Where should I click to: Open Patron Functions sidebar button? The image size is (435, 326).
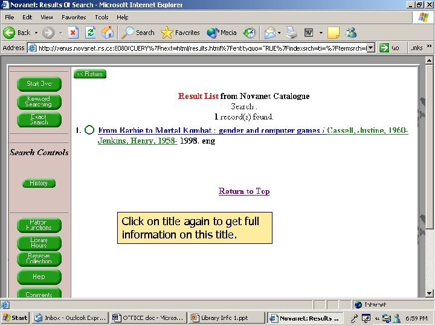tap(39, 225)
